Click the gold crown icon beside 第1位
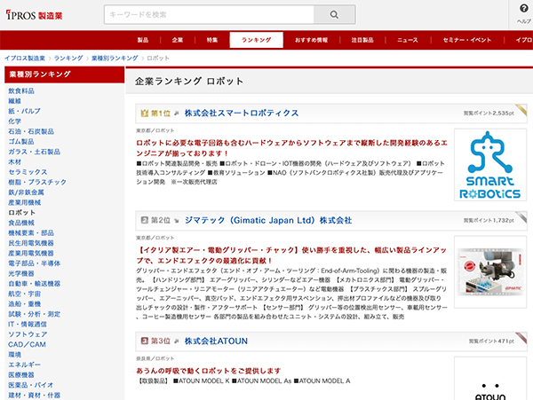 click(145, 113)
